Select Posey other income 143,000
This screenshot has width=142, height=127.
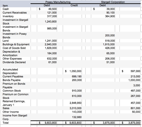(77, 112)
